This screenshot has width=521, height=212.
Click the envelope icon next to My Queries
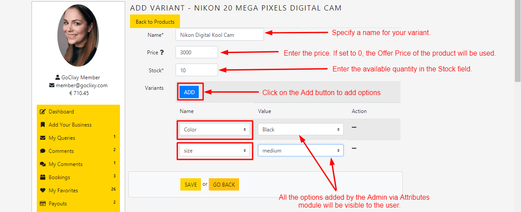pyautogui.click(x=43, y=138)
